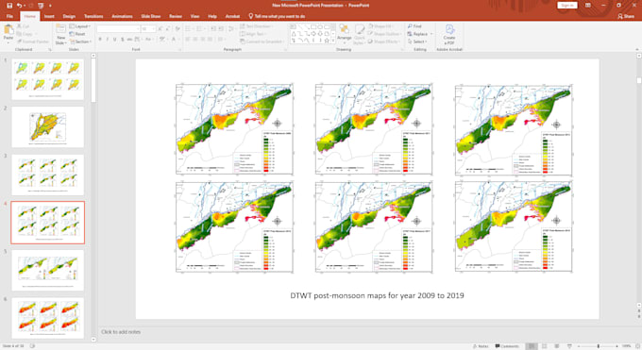Click the Tell me what you want to do box
Image resolution: width=642 pixels, height=350 pixels.
point(277,16)
